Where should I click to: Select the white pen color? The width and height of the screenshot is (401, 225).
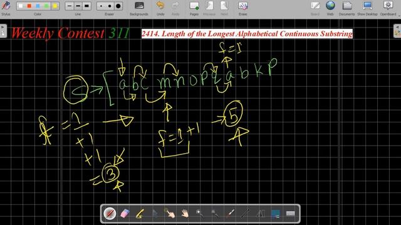(x=21, y=6)
